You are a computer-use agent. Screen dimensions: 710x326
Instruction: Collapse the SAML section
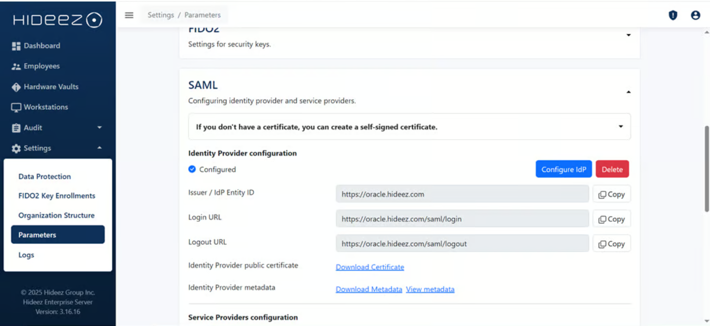(628, 92)
